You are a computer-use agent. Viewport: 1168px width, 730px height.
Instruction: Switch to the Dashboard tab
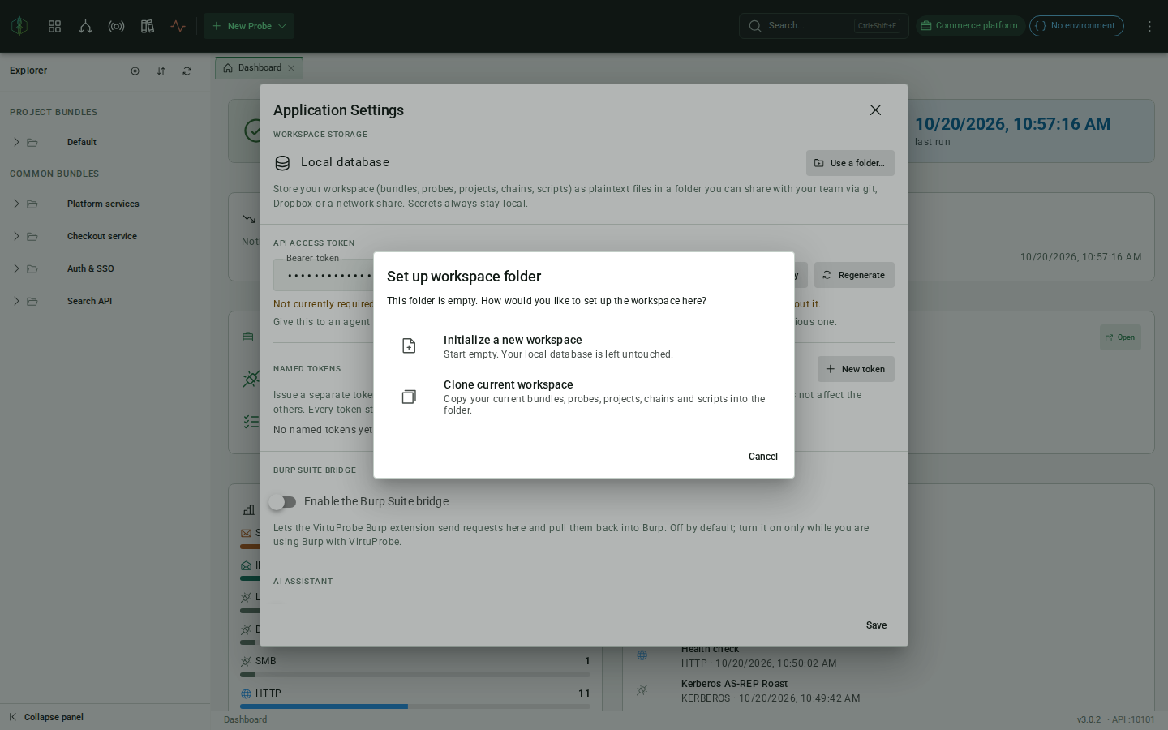tap(259, 68)
